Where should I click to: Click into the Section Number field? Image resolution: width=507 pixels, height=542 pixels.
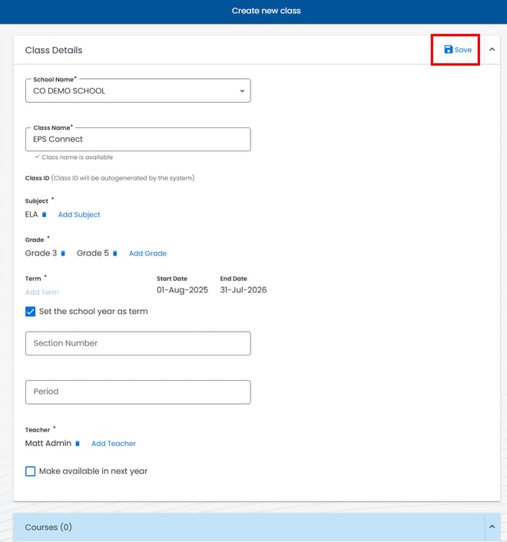coord(138,343)
